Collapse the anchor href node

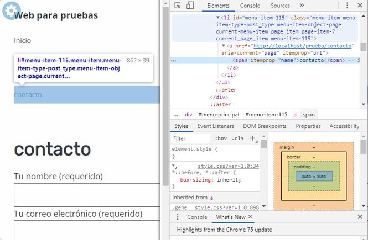point(224,46)
